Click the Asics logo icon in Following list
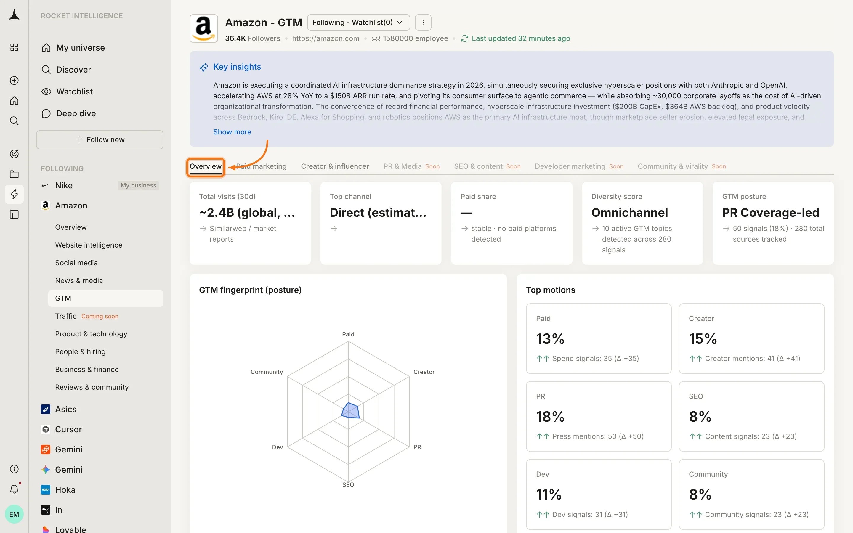853x533 pixels. tap(46, 409)
